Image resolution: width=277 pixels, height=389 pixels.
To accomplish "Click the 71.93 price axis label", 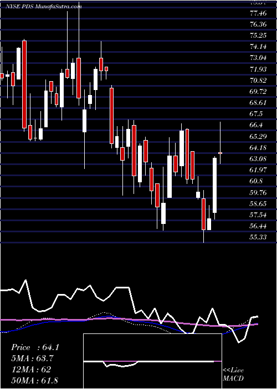I will pyautogui.click(x=258, y=69).
